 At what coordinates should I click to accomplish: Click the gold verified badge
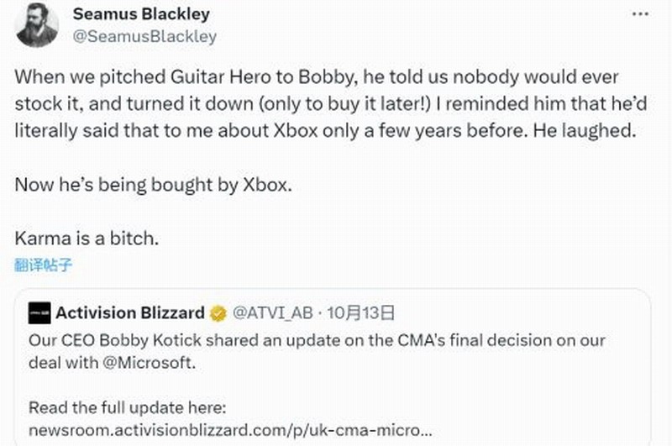point(218,314)
